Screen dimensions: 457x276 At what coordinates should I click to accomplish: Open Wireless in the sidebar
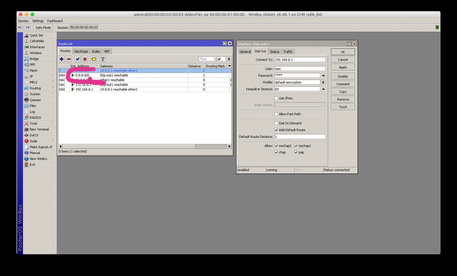pos(35,53)
